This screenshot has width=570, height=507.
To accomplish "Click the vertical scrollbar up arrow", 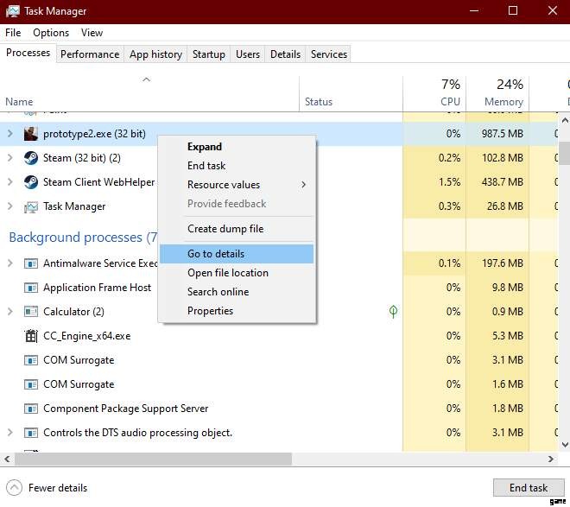I will click(565, 120).
